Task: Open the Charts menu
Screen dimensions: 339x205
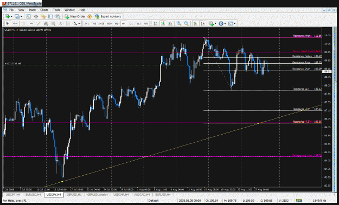Action: [44, 10]
